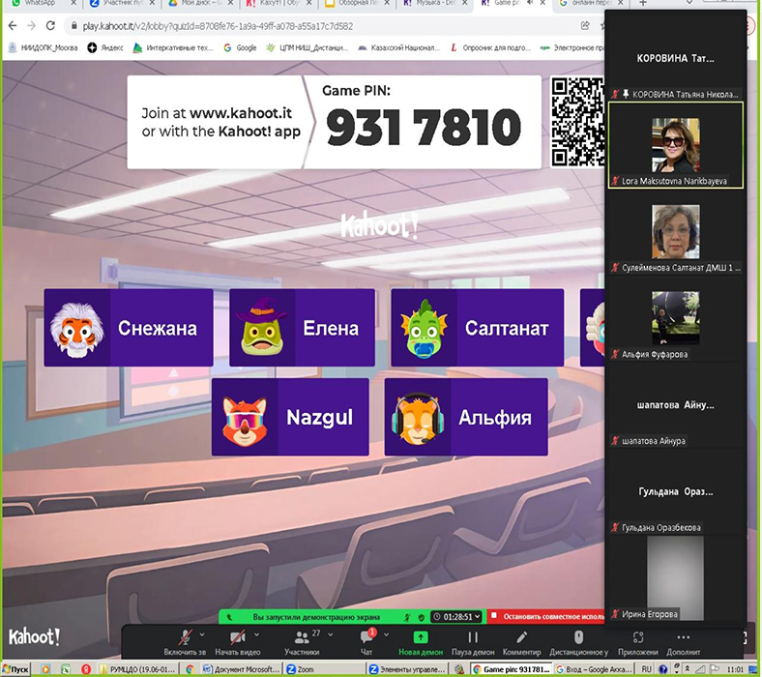Open the Zoom Apps icon
Image resolution: width=762 pixels, height=677 pixels.
point(637,640)
